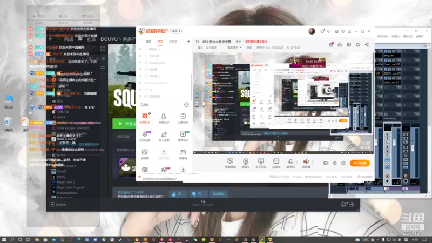This screenshot has height=243, width=432.
Task: Open the skin shirt icon in title bar
Action: pyautogui.click(x=343, y=31)
